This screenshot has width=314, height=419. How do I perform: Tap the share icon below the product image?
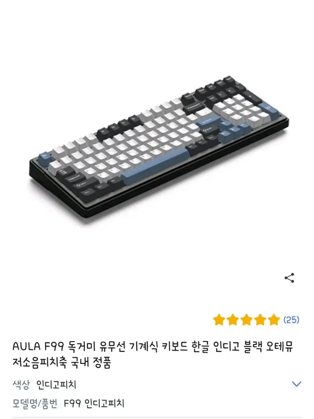tap(289, 278)
